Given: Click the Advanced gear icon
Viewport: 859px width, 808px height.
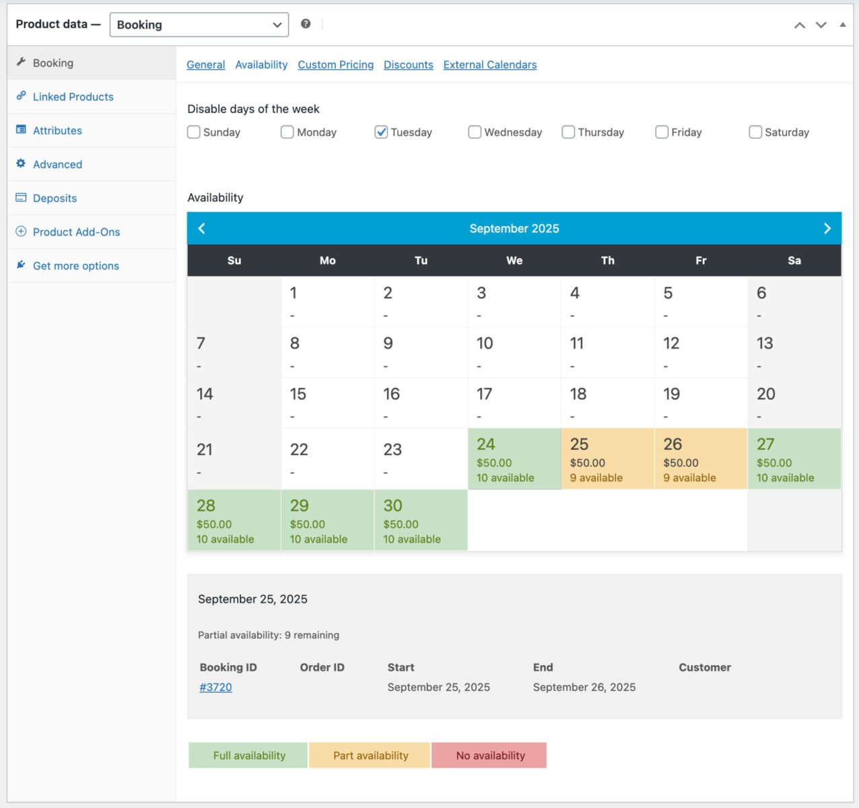Looking at the screenshot, I should [21, 163].
